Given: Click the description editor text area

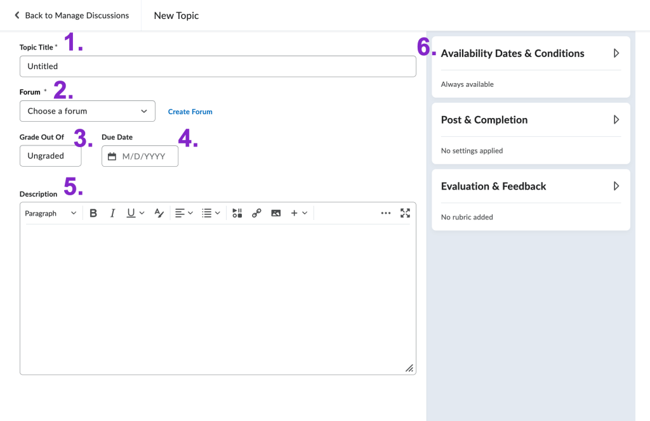Looking at the screenshot, I should coord(218,298).
